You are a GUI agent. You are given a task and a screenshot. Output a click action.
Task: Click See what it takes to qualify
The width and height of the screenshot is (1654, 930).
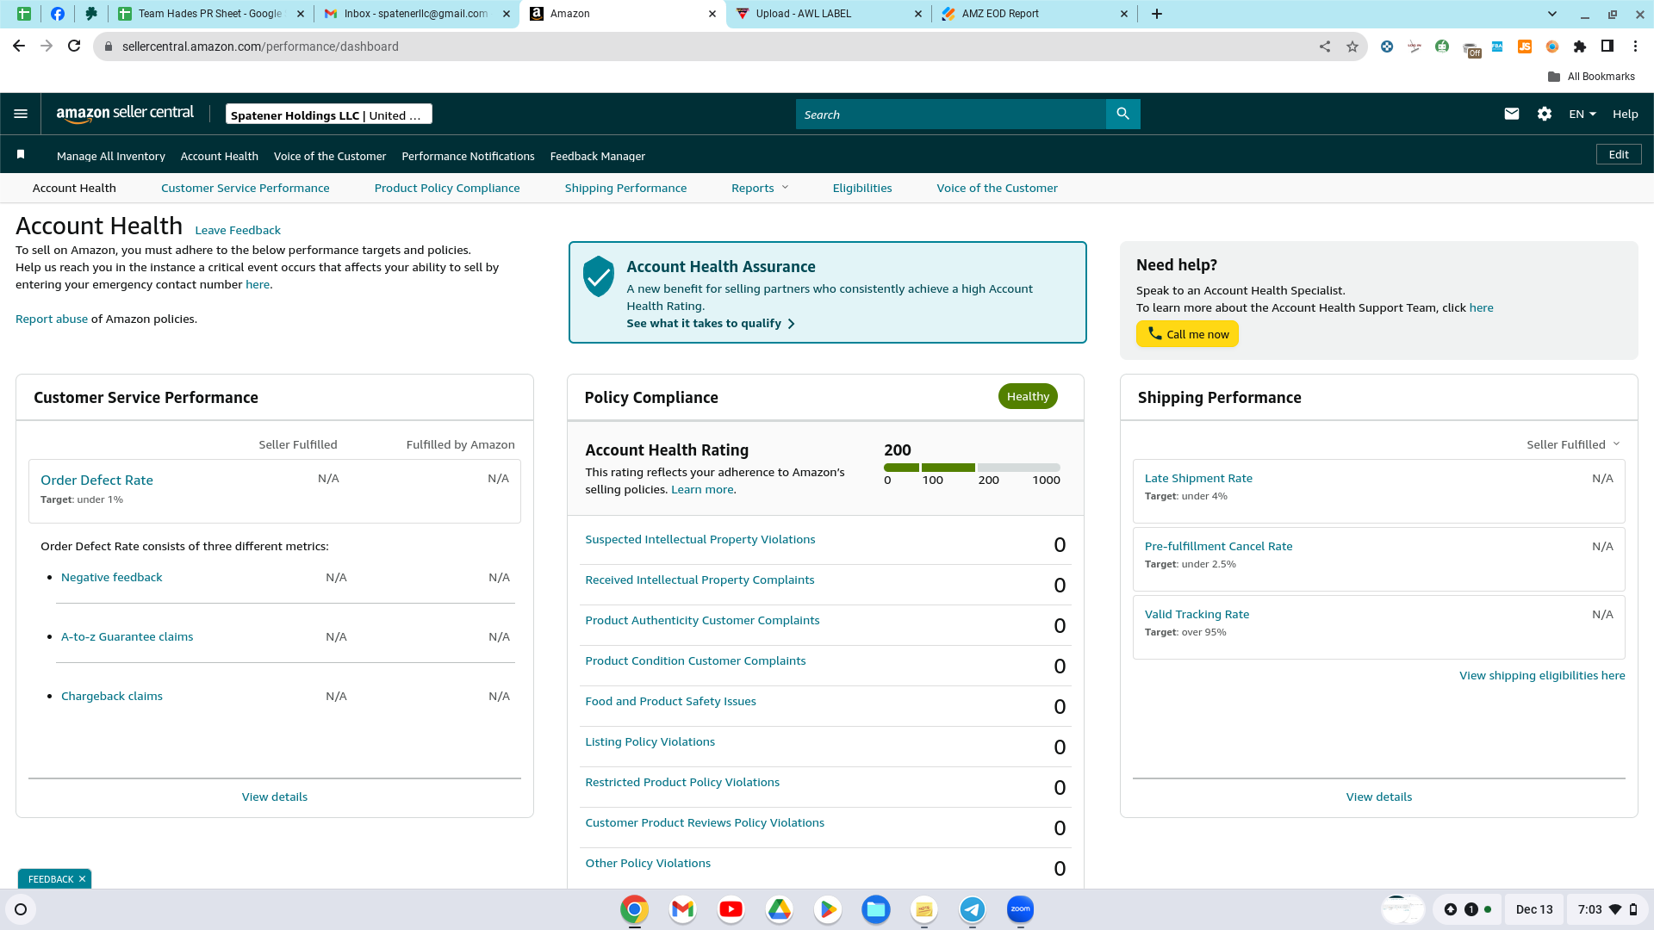[710, 323]
